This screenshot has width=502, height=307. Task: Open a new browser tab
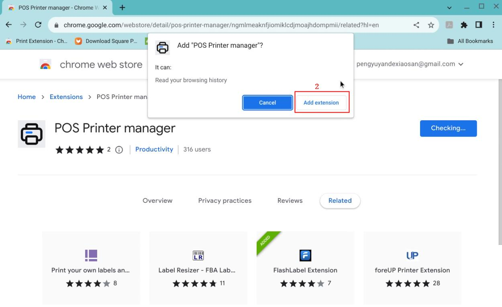point(122,8)
